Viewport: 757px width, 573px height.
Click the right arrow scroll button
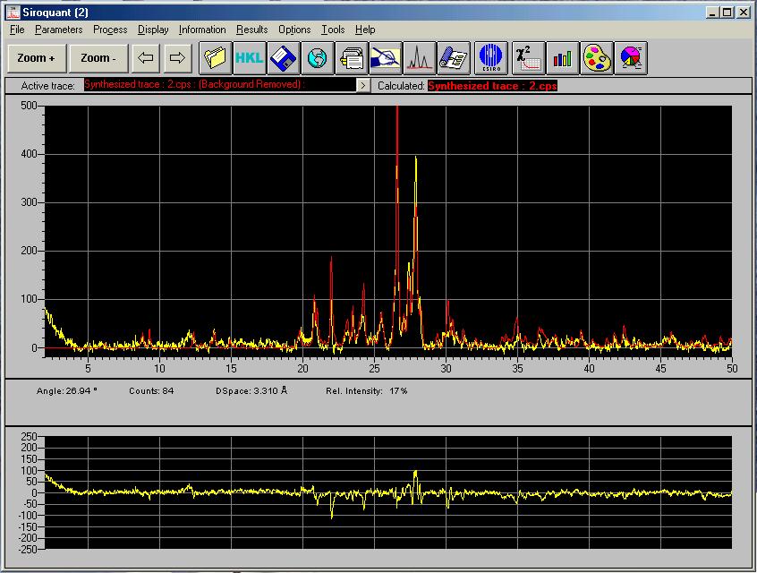[x=177, y=58]
